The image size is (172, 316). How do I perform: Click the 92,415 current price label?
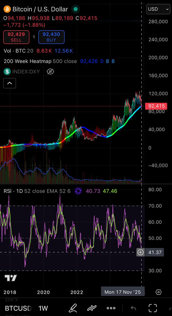pyautogui.click(x=156, y=106)
